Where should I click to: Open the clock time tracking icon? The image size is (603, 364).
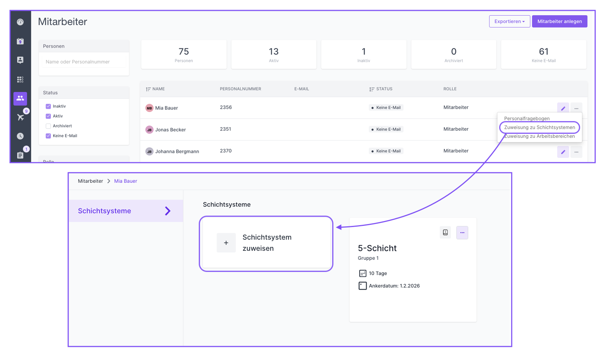(x=20, y=136)
